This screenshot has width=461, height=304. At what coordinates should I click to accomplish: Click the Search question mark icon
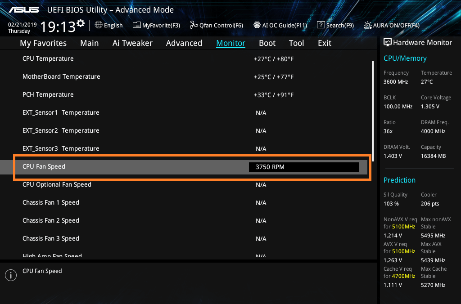point(321,25)
